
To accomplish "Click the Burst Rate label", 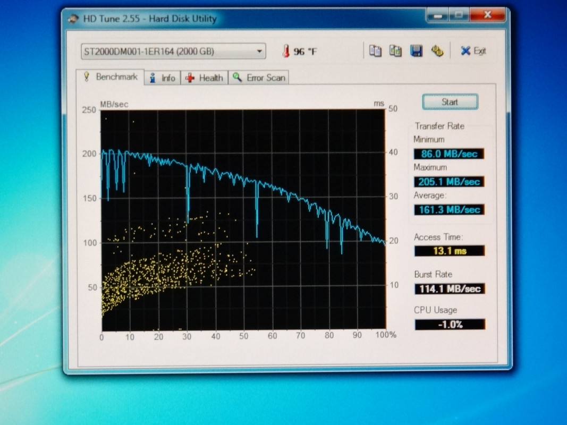I will [433, 274].
